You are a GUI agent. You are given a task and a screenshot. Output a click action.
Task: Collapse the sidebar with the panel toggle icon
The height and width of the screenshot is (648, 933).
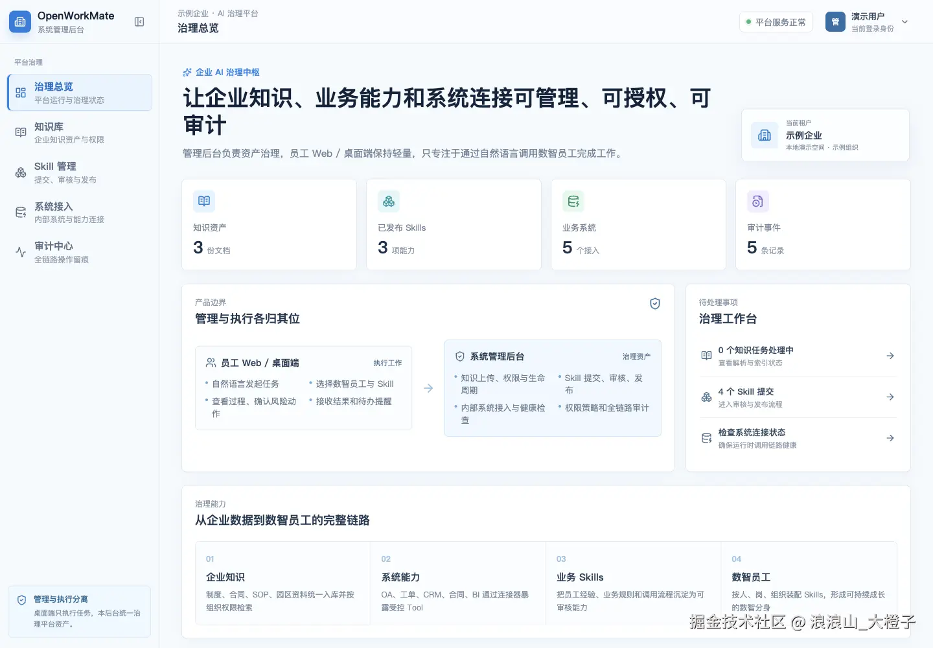pyautogui.click(x=139, y=22)
